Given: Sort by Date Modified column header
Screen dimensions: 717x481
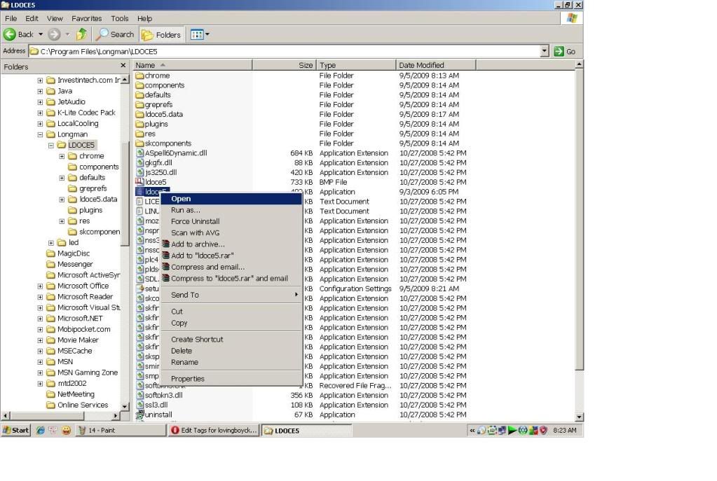Looking at the screenshot, I should (436, 65).
